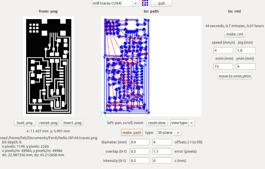The width and height of the screenshot is (265, 169).
Task: Click the 'to: path' heading
Action: click(x=151, y=11)
